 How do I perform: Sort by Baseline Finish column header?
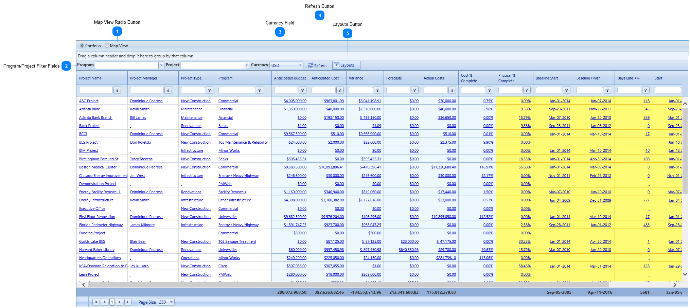pyautogui.click(x=588, y=78)
